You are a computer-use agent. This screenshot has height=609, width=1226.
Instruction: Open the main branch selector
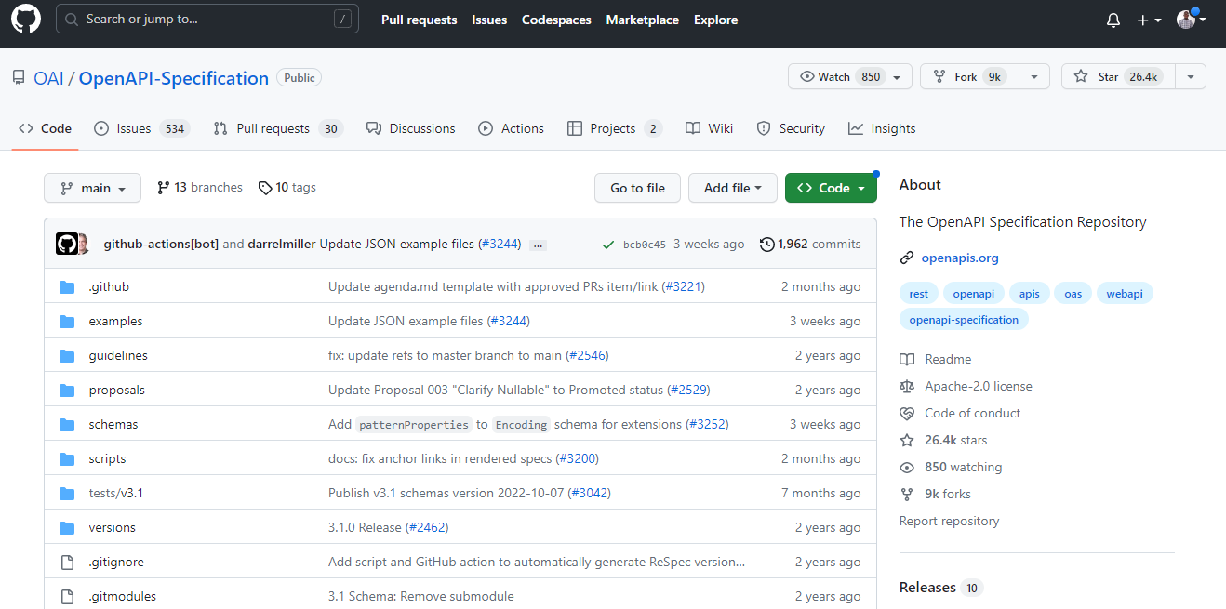click(x=92, y=188)
